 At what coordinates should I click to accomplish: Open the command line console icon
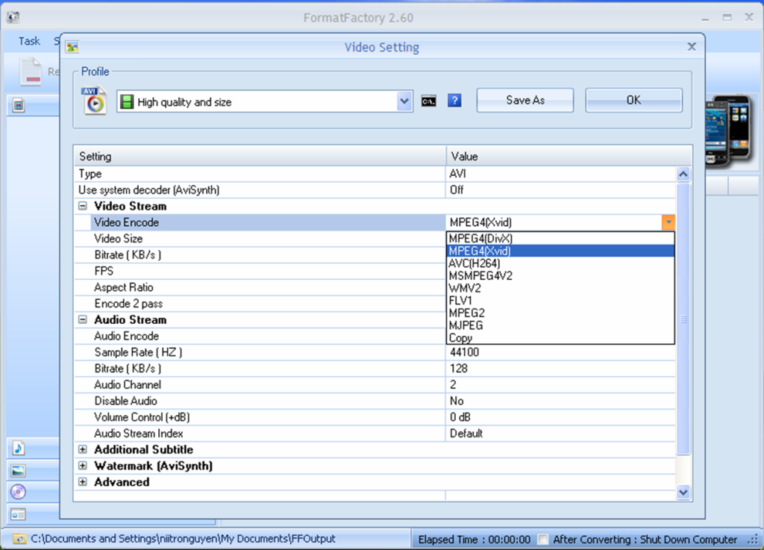click(x=428, y=101)
